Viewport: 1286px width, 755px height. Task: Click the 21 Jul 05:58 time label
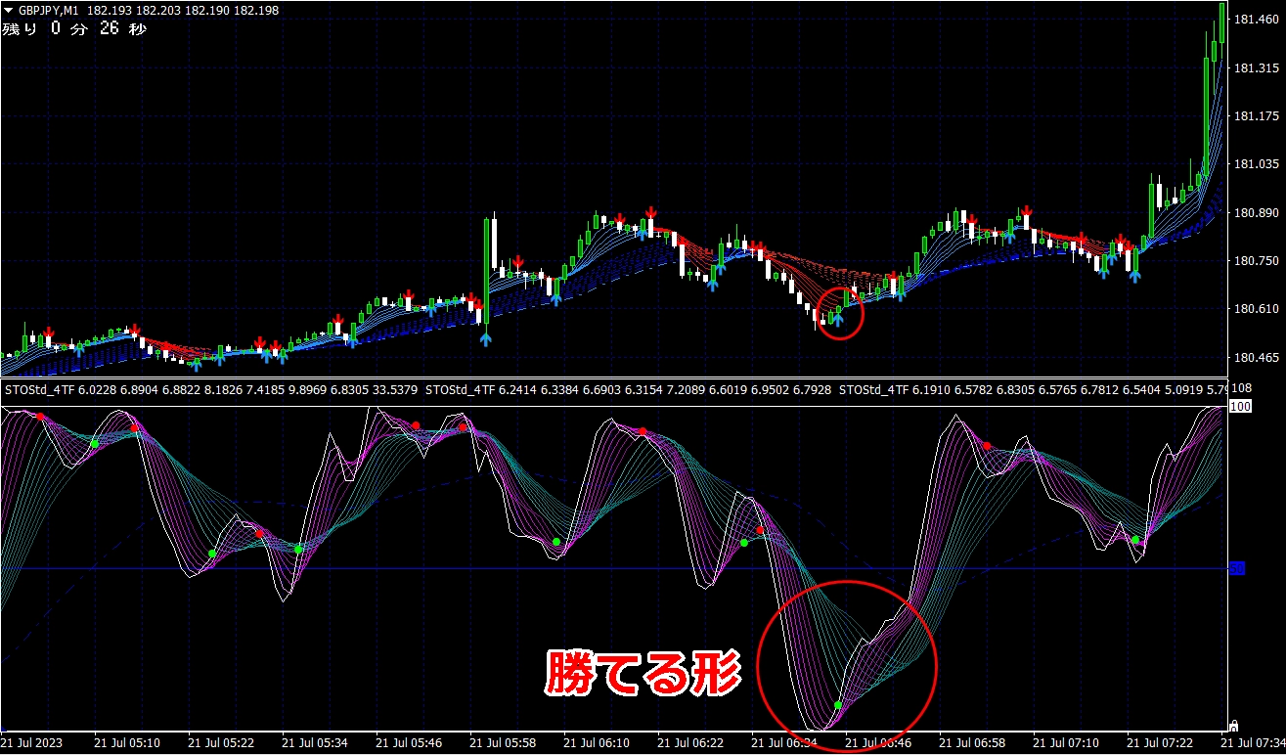coord(503,743)
